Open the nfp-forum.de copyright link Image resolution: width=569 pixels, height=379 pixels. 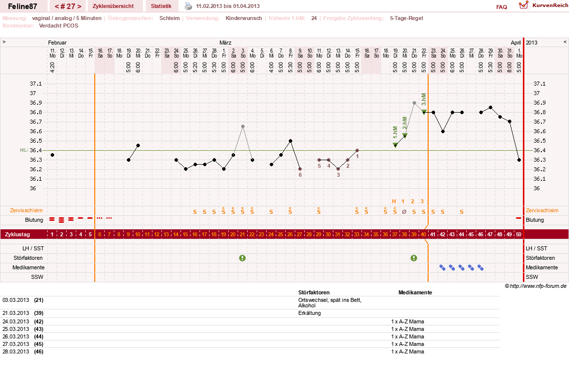[x=535, y=286]
